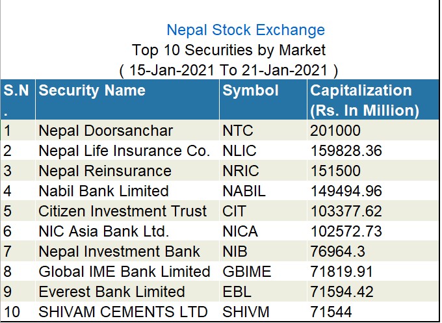The image size is (442, 323).
Task: Click the Nepal Stock Exchange title
Action: (x=245, y=30)
